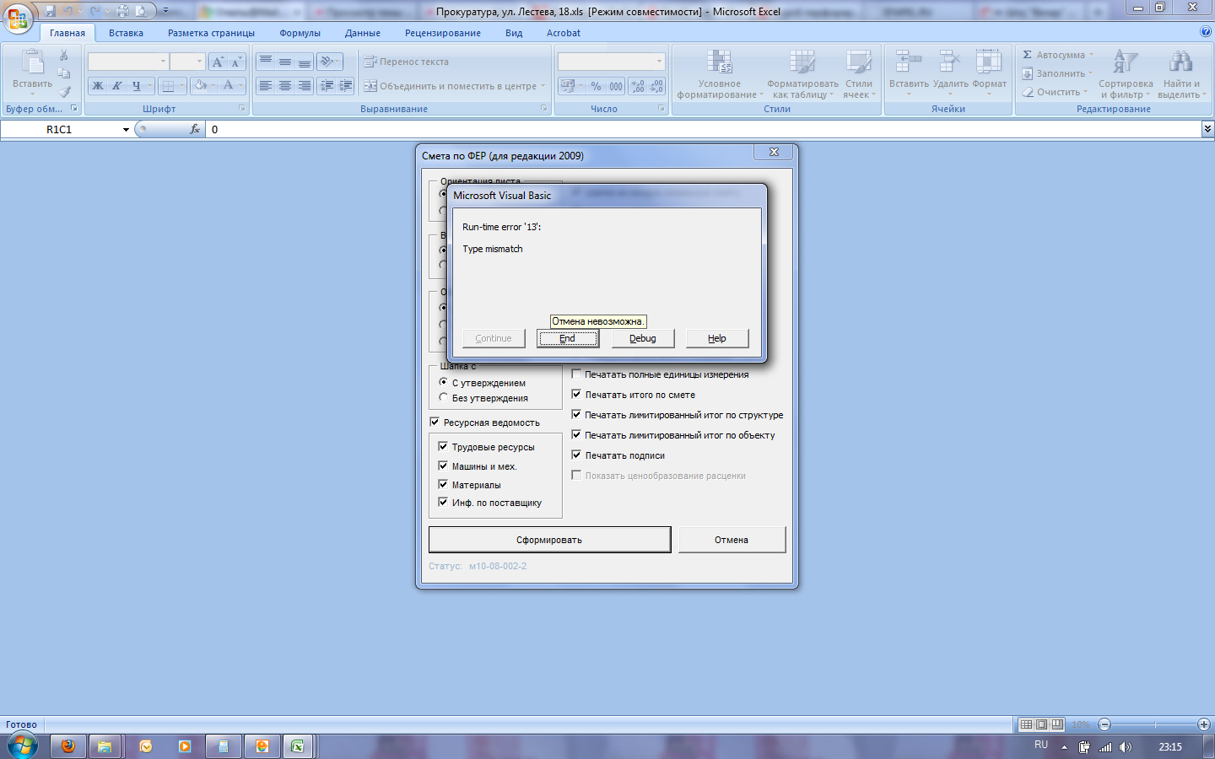The width and height of the screenshot is (1215, 759).
Task: Click the Format Painter brush icon
Action: [64, 92]
